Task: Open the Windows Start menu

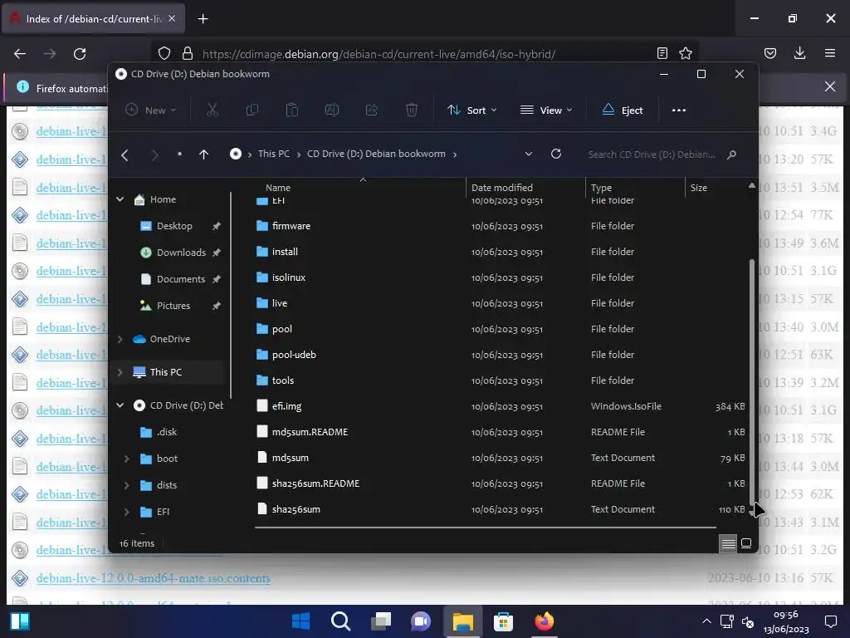Action: click(x=300, y=621)
